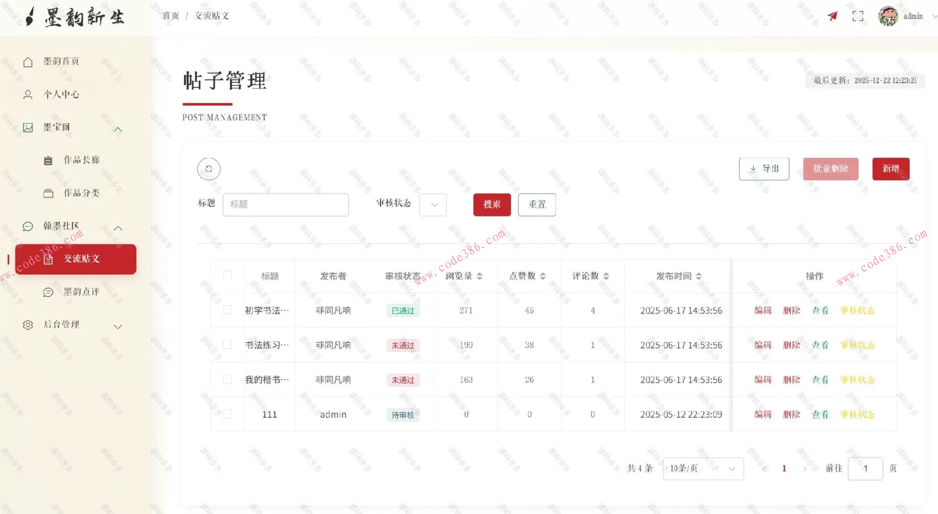Click the refresh icon above the filters
The width and height of the screenshot is (938, 514).
[209, 169]
